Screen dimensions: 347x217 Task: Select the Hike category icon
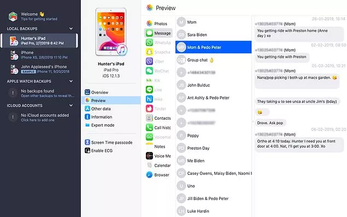tap(149, 99)
